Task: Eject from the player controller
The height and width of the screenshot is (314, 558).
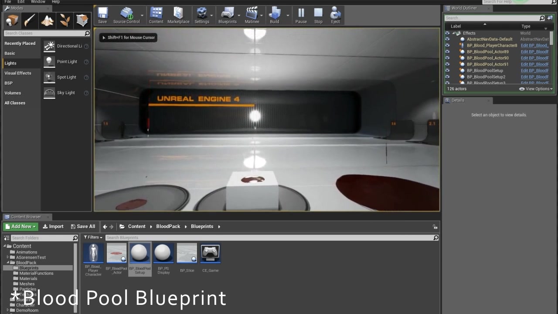Action: [335, 15]
